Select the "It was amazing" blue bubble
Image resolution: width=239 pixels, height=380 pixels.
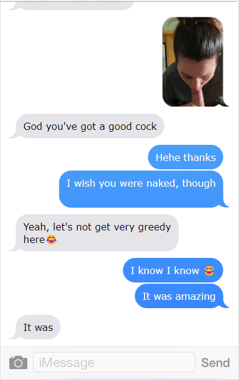[179, 296]
